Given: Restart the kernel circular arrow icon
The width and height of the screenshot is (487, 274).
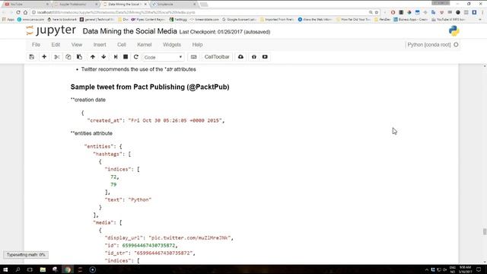Looking at the screenshot, I should click(x=135, y=57).
